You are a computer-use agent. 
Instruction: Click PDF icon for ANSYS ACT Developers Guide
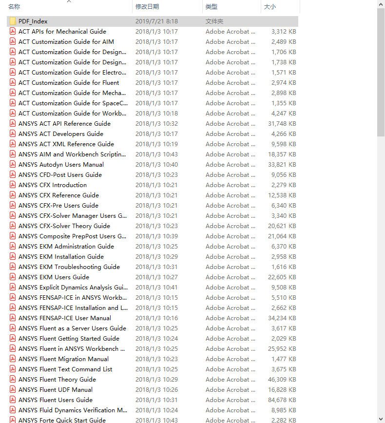coord(13,134)
